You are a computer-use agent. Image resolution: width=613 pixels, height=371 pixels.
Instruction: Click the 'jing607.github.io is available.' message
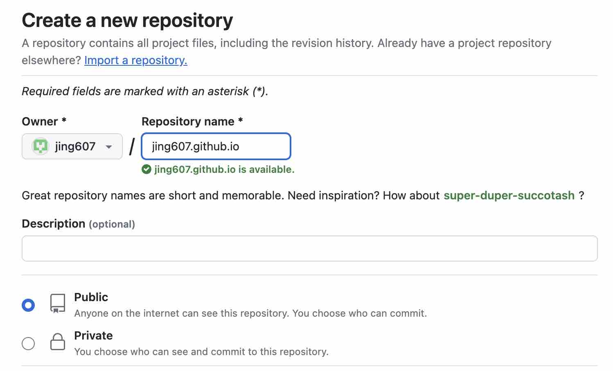point(224,169)
